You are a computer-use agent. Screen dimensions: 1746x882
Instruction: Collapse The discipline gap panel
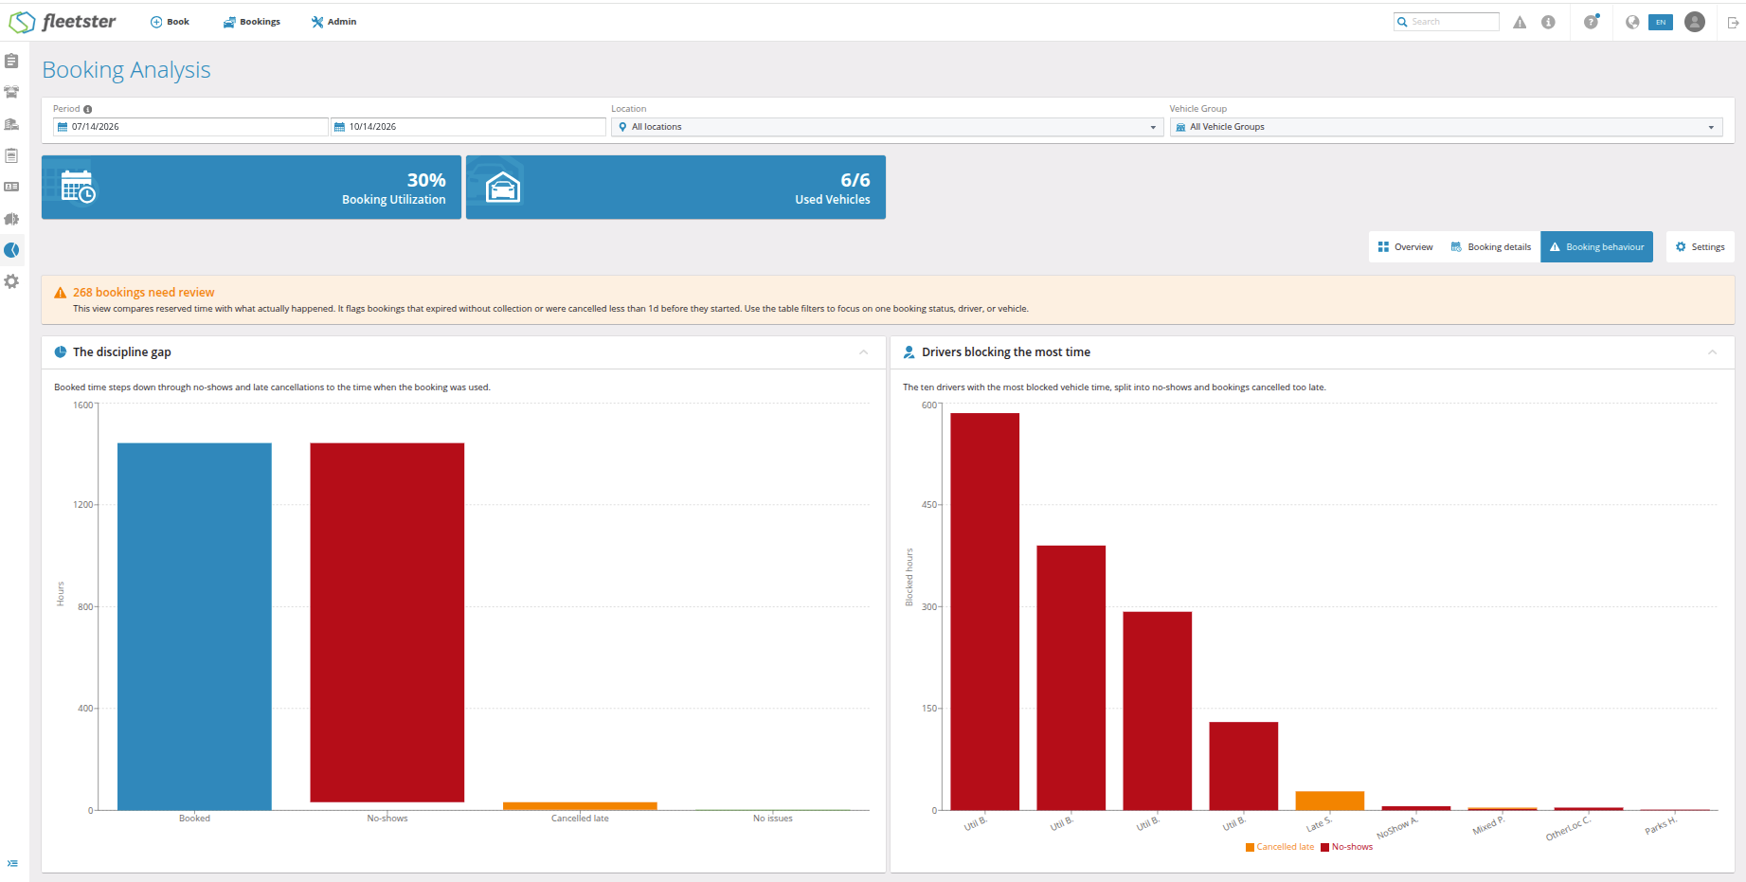(x=863, y=352)
